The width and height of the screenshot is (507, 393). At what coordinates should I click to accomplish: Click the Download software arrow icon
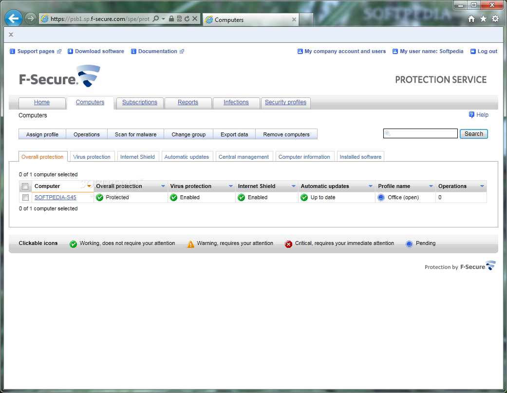click(x=70, y=52)
